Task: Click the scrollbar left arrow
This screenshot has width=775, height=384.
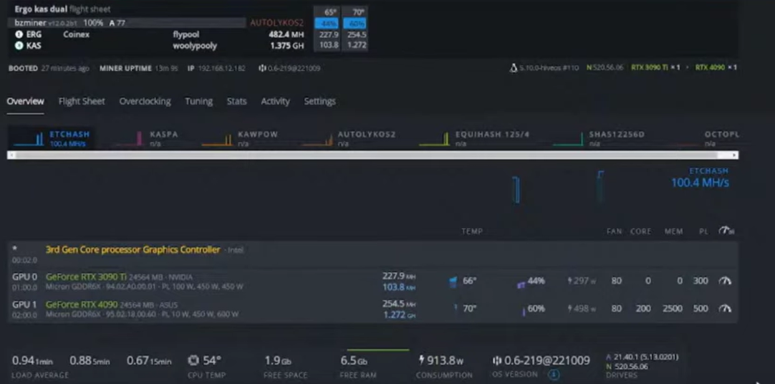Action: 11,155
